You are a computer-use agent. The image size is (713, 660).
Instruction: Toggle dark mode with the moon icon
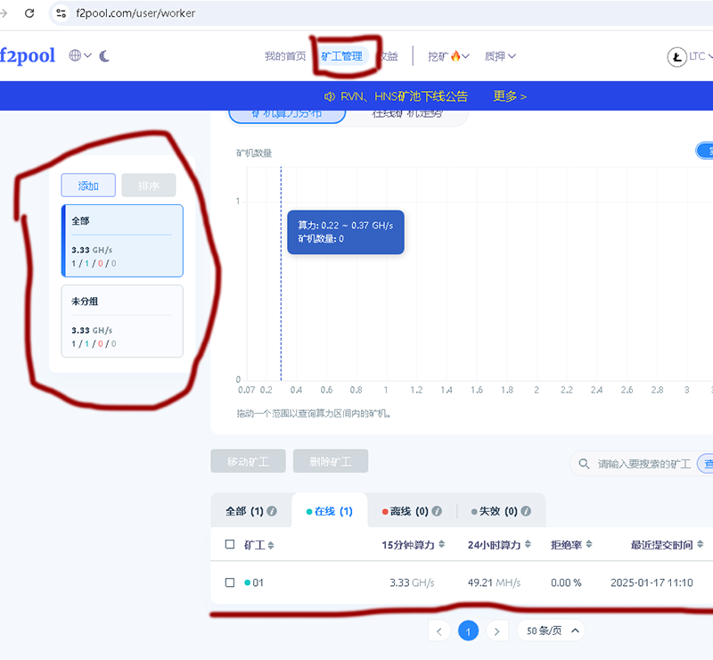(104, 56)
